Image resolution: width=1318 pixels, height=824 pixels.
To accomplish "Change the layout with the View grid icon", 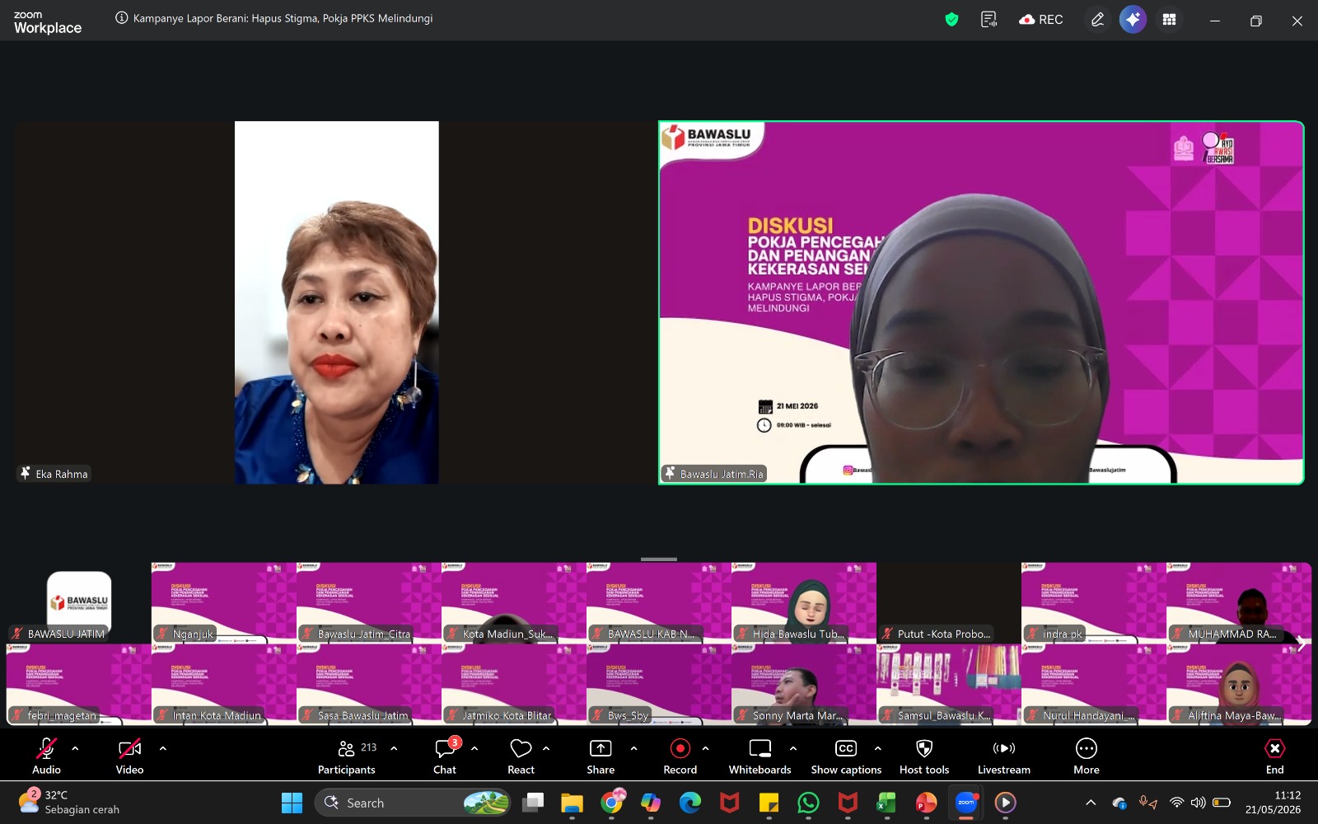I will (x=1169, y=20).
